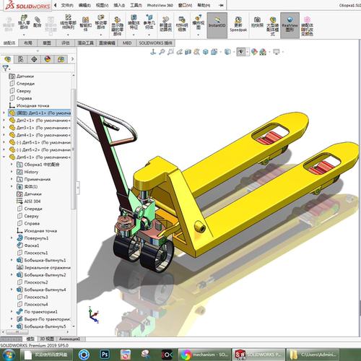Expand the Дет4<1> component node
Viewport: 361px width, 361px height.
4,135
